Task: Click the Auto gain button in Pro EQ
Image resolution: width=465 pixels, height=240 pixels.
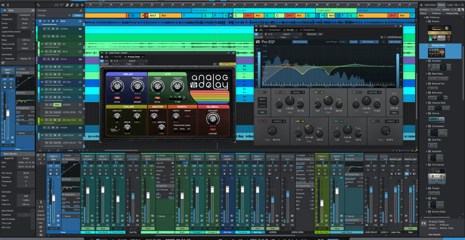Action: click(394, 113)
